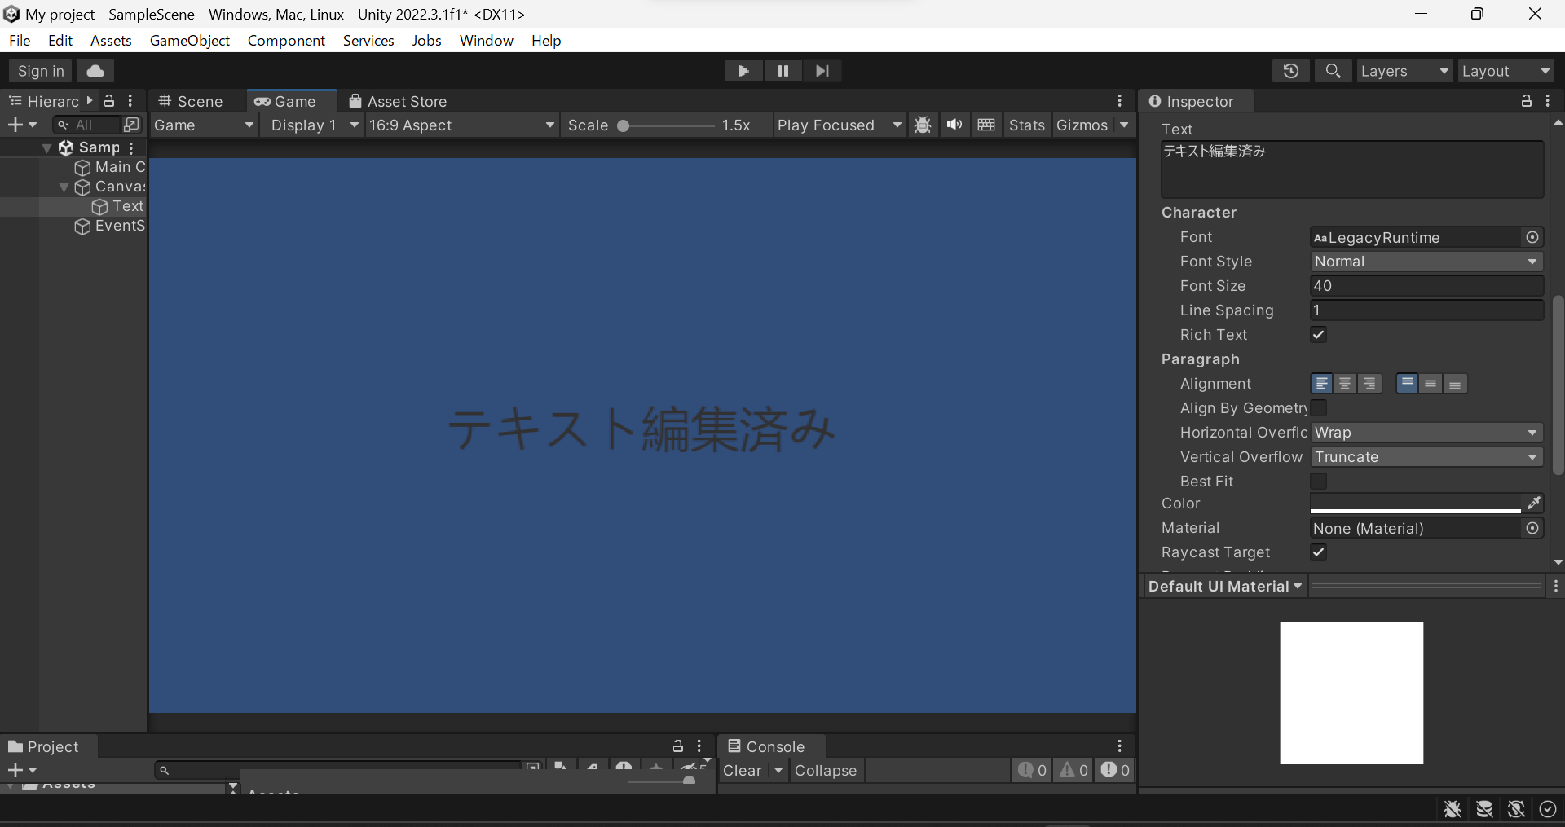Viewport: 1565px width, 827px height.
Task: Open Horizontal Overflow Wrap dropdown
Action: click(1426, 433)
